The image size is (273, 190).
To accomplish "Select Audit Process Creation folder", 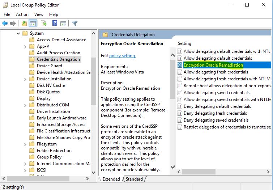I will (x=59, y=53).
